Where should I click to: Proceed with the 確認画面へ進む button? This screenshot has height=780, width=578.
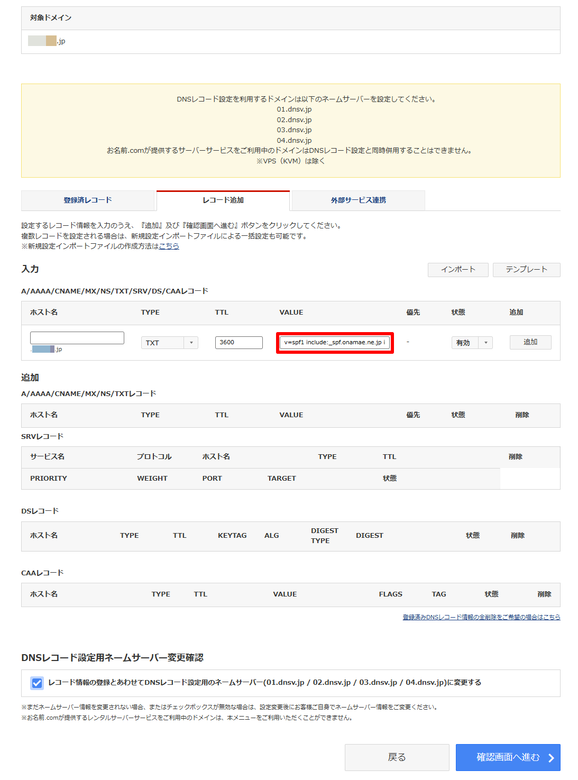tap(508, 757)
